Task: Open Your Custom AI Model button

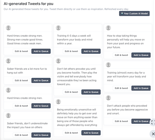Action: pyautogui.click(x=134, y=14)
